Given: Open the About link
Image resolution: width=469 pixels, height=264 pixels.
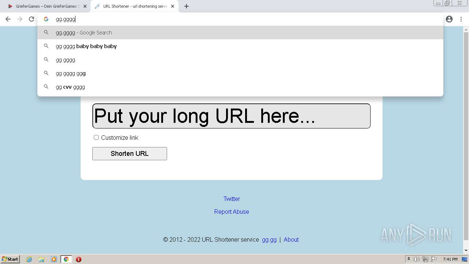Looking at the screenshot, I should coord(291,239).
